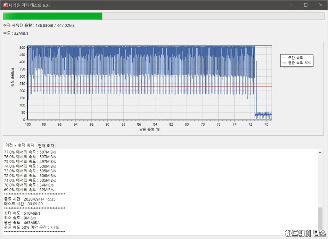Switch to the 현재 회차 tab
The image size is (328, 239).
[46, 146]
